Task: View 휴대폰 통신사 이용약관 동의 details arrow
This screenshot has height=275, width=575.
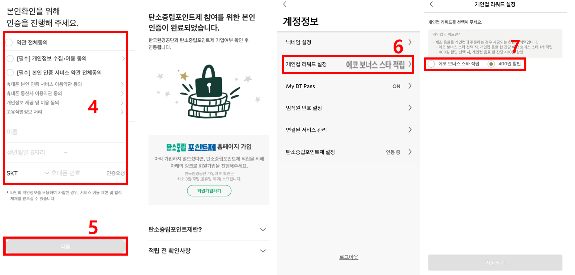Action: (x=122, y=93)
